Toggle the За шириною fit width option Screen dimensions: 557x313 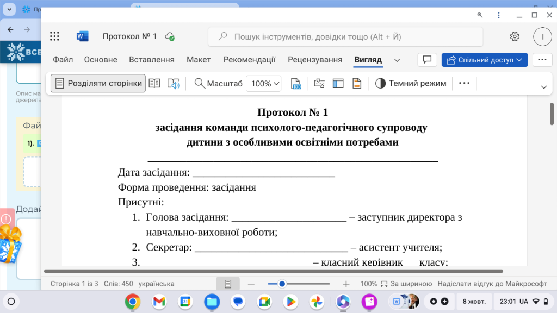[x=406, y=284]
